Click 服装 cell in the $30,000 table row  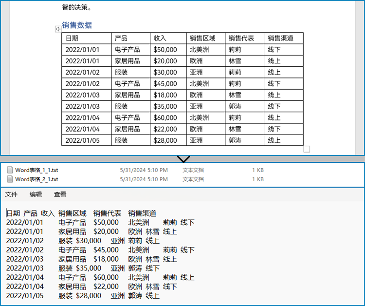[x=130, y=72]
